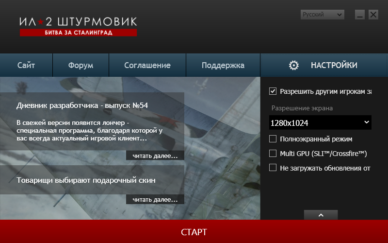Open Товарищи выбирают подарочный скин headline

point(86,180)
